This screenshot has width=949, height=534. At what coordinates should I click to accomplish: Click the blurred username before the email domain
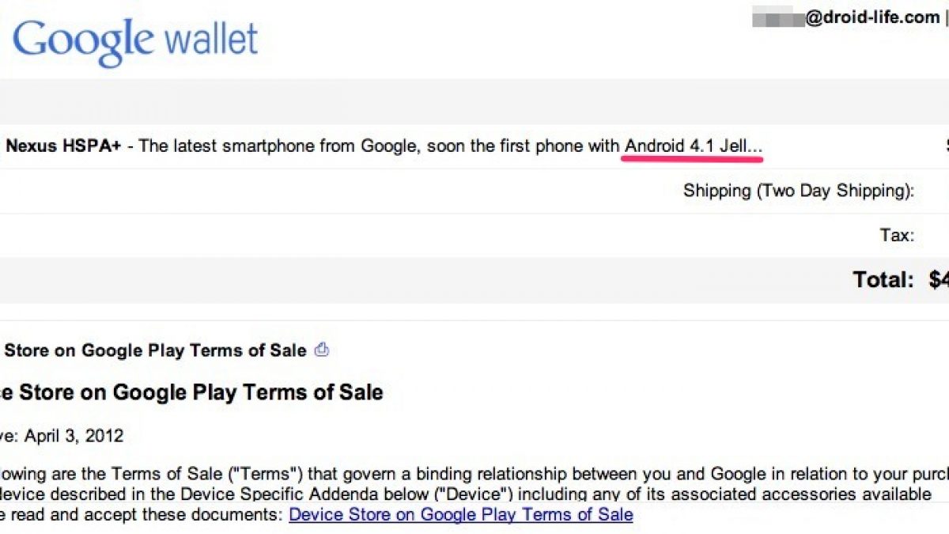pos(777,17)
